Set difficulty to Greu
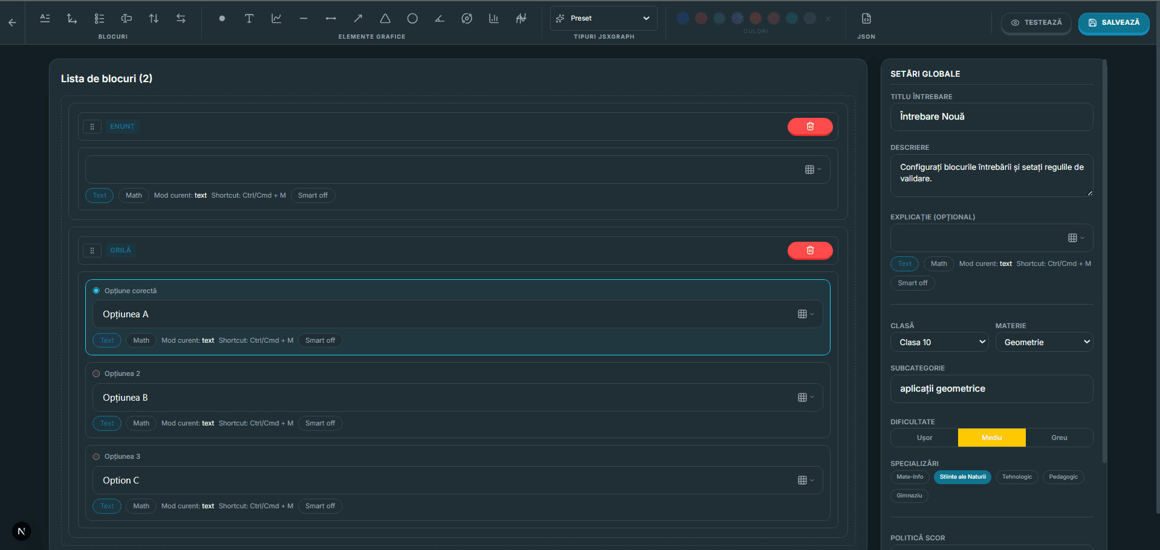 point(1059,438)
